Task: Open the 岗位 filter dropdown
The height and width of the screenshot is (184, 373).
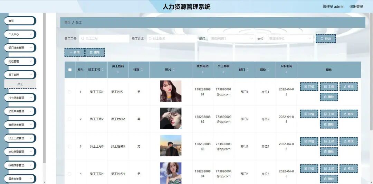Action: click(x=289, y=38)
